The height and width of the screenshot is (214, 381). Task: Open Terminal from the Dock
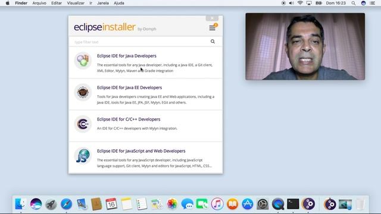[293, 204]
